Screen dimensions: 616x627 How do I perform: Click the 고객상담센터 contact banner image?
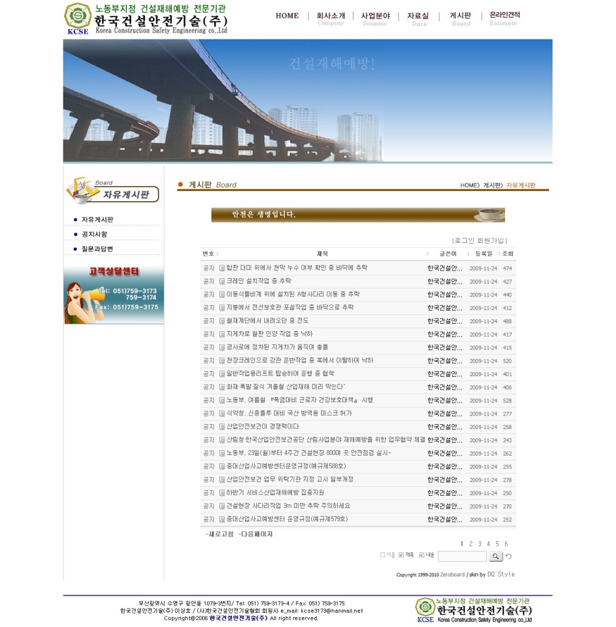[x=113, y=295]
